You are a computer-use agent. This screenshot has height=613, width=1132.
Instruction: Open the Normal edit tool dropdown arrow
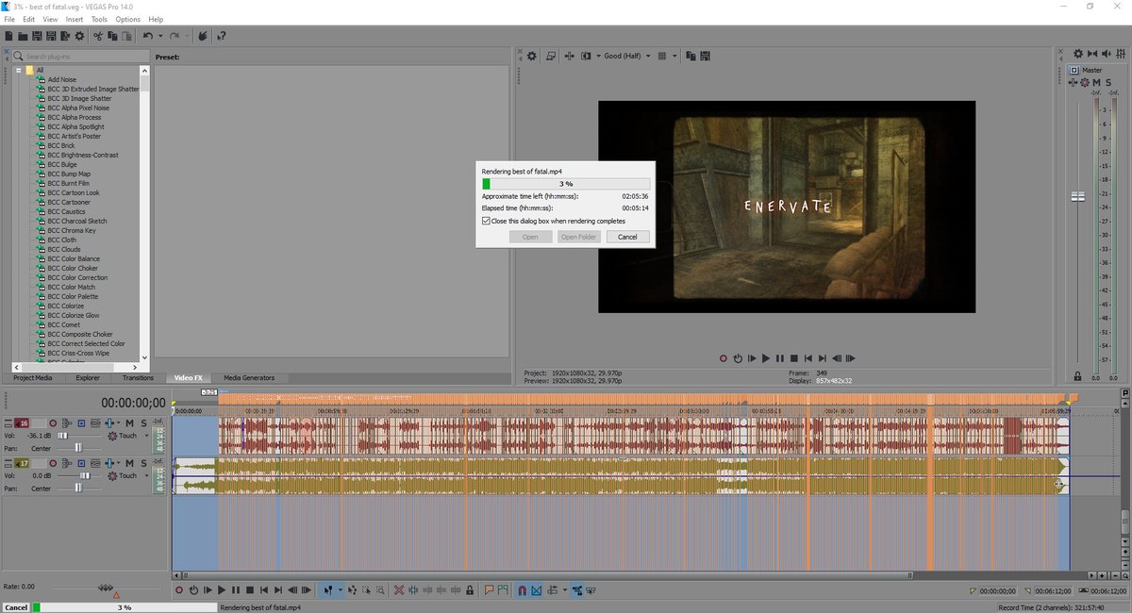pyautogui.click(x=340, y=590)
